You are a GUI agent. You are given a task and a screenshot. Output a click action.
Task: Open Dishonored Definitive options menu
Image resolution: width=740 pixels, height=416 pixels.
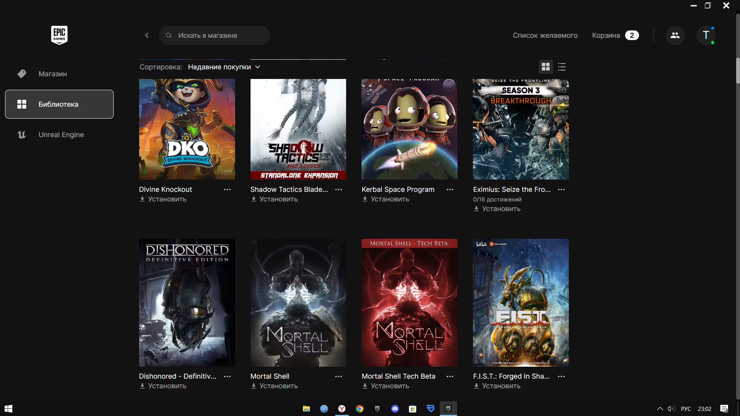pos(227,376)
